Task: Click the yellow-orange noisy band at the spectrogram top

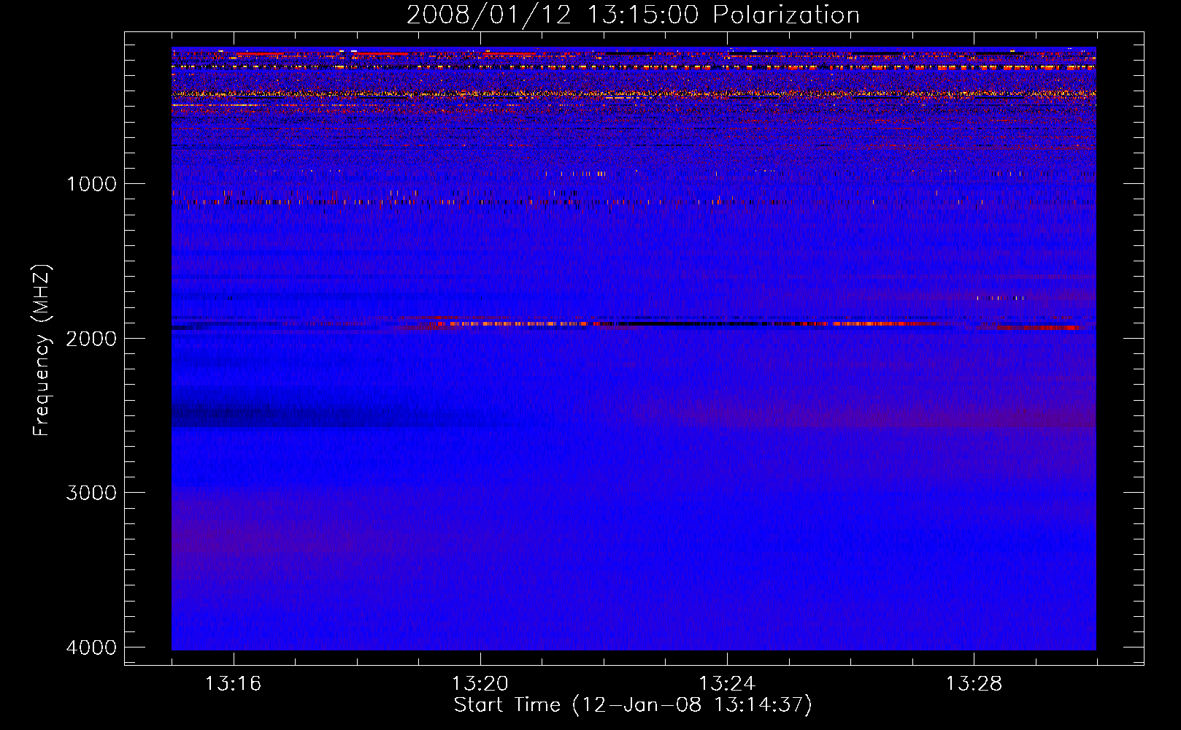Action: [x=634, y=93]
